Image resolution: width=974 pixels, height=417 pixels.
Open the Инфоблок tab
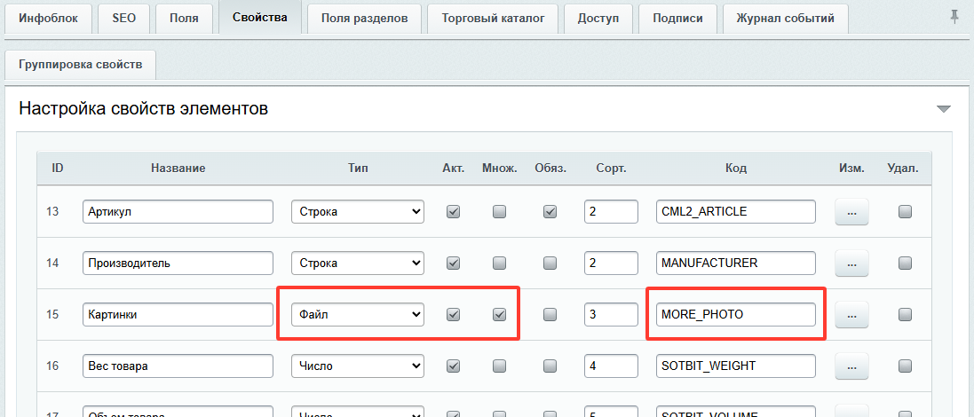click(x=49, y=19)
